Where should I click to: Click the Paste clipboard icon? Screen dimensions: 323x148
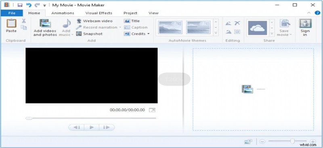click(11, 23)
